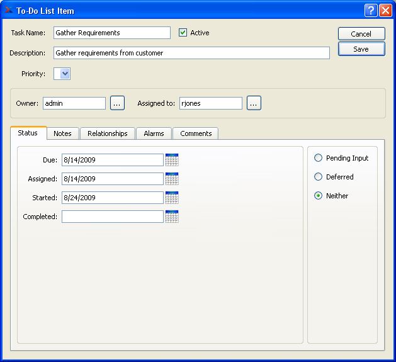Open calendar picker for Due date
Image resolution: width=396 pixels, height=362 pixels.
click(x=172, y=160)
